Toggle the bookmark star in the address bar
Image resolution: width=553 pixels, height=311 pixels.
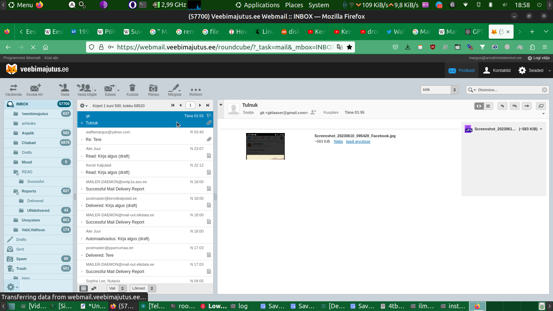pos(349,47)
